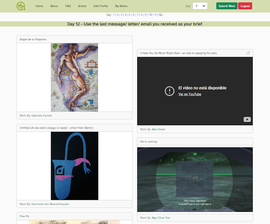Screen dimensions: 270x224
Task: Open artist Gabriela Farnell's profile
Action: 41,115
